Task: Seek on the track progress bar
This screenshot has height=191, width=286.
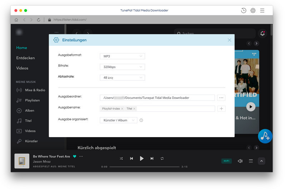Action: coord(144,167)
